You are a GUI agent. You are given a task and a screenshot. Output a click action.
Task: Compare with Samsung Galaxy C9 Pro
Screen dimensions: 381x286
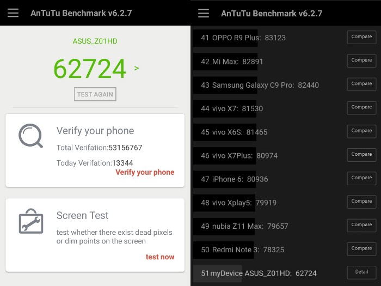[361, 84]
